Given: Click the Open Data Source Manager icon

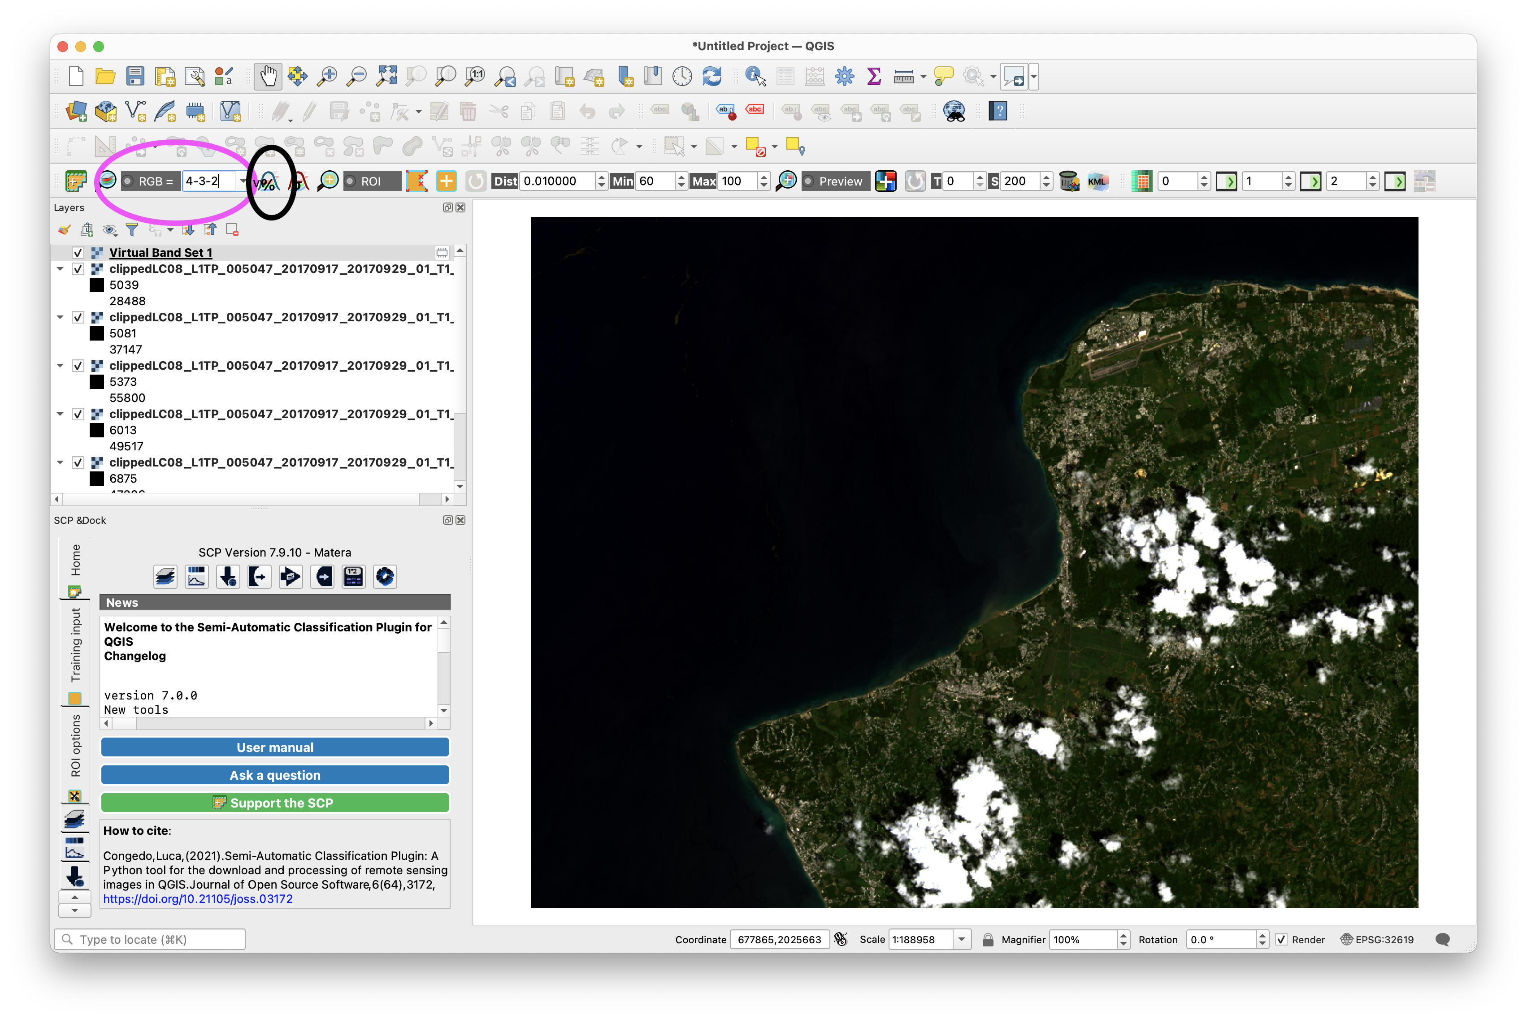Looking at the screenshot, I should (x=76, y=111).
